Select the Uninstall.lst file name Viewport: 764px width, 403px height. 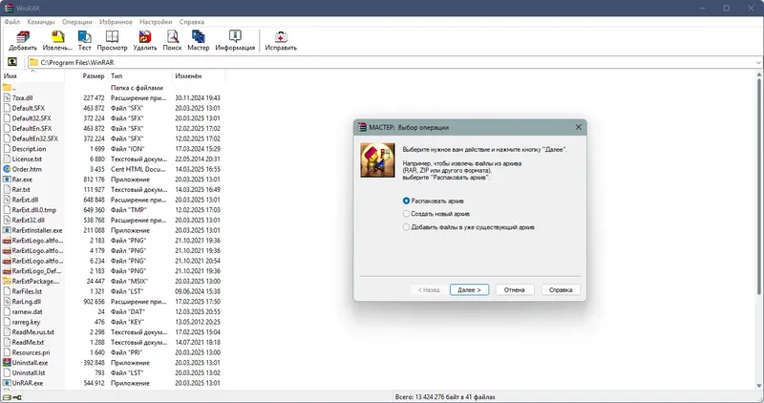pos(29,372)
